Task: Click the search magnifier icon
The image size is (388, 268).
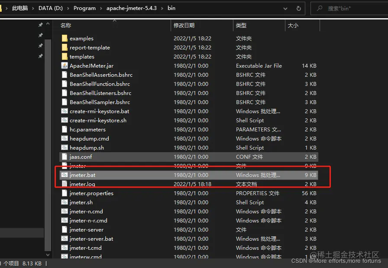Action: pyautogui.click(x=320, y=8)
